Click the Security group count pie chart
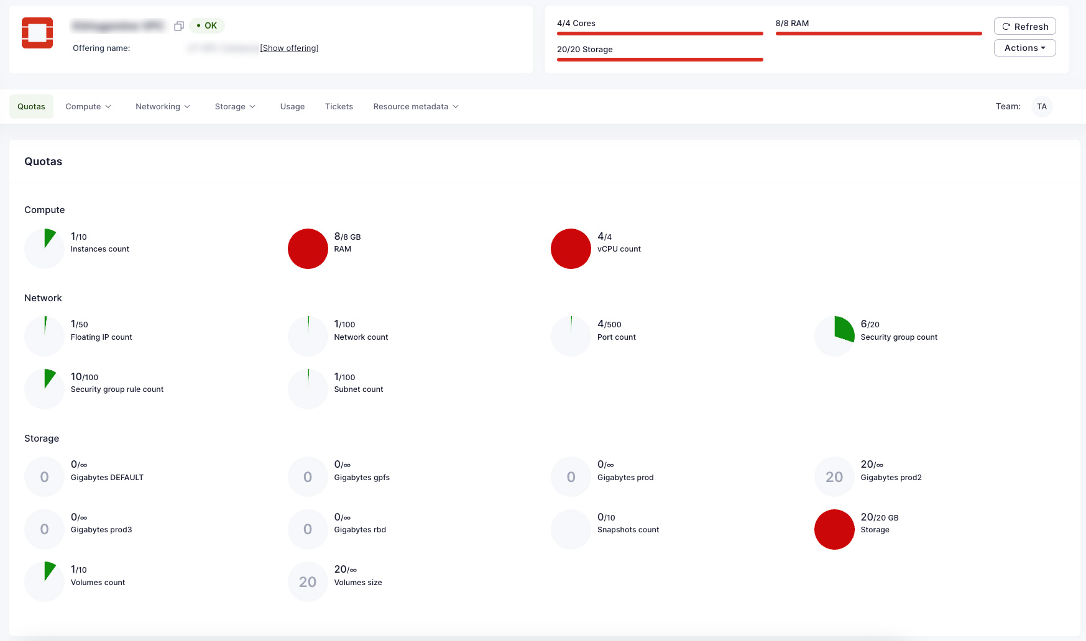Viewport: 1086px width, 641px height. click(834, 336)
